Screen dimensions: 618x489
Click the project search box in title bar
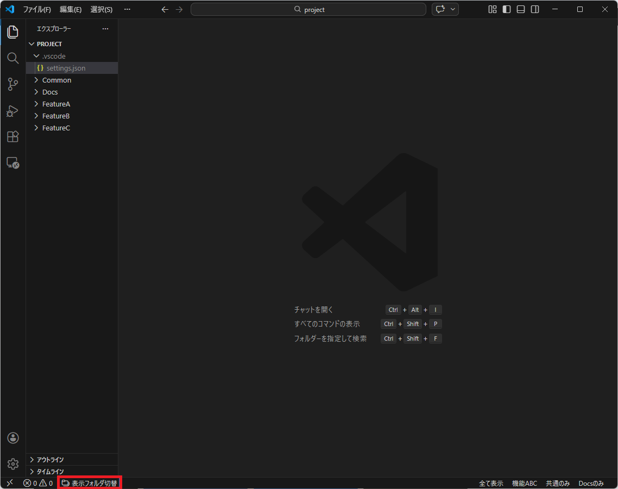pyautogui.click(x=308, y=9)
